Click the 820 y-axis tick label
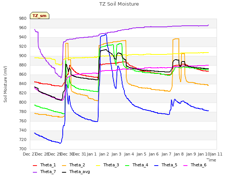 pyautogui.click(x=23, y=93)
